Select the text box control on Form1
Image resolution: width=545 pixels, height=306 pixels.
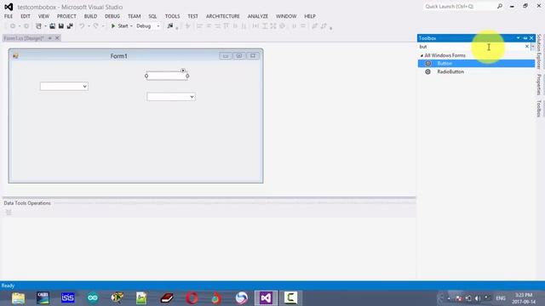(167, 76)
